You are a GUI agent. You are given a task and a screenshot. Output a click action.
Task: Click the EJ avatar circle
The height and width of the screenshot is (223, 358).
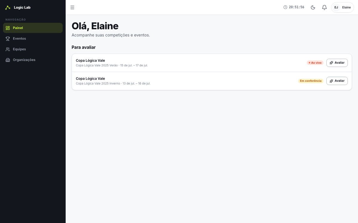coord(336,7)
